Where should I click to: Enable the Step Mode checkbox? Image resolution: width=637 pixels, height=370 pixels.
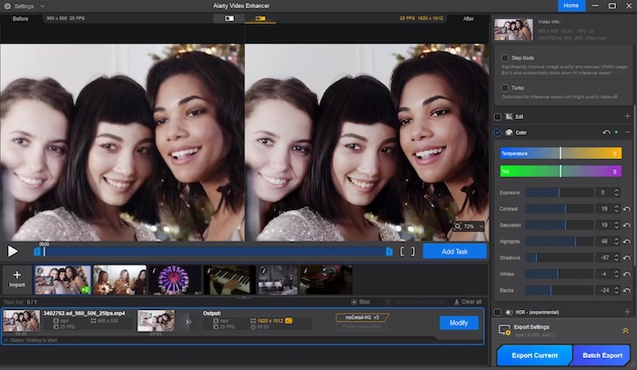point(505,57)
